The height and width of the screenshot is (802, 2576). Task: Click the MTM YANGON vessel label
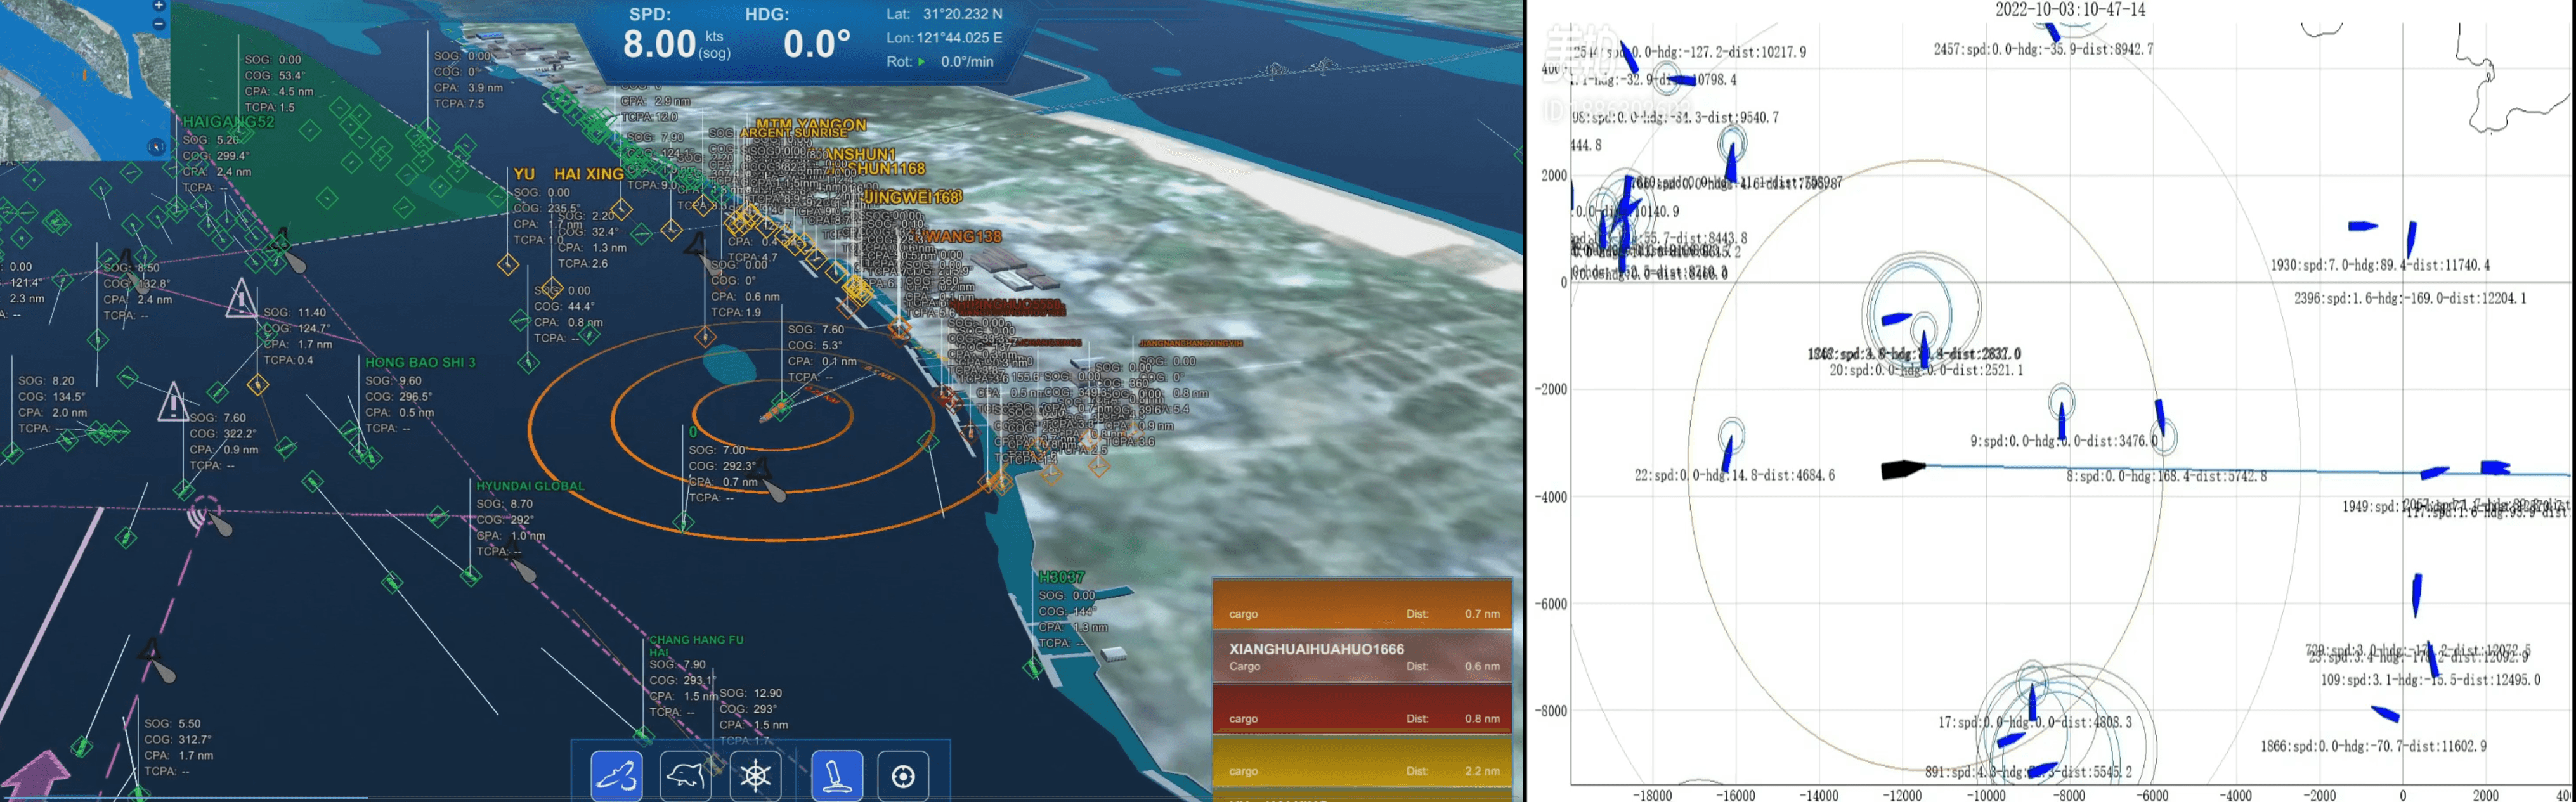(x=811, y=125)
